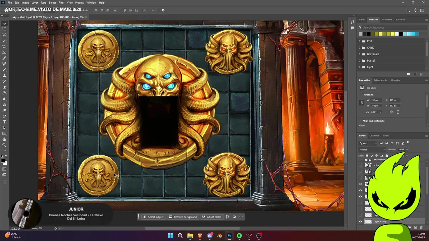Click the foreground color box
Screen dimensions: 429x241
pos(3,161)
